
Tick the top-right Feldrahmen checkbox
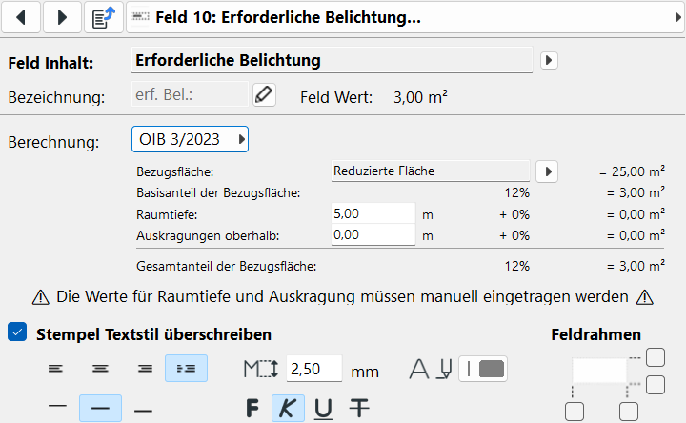click(656, 357)
